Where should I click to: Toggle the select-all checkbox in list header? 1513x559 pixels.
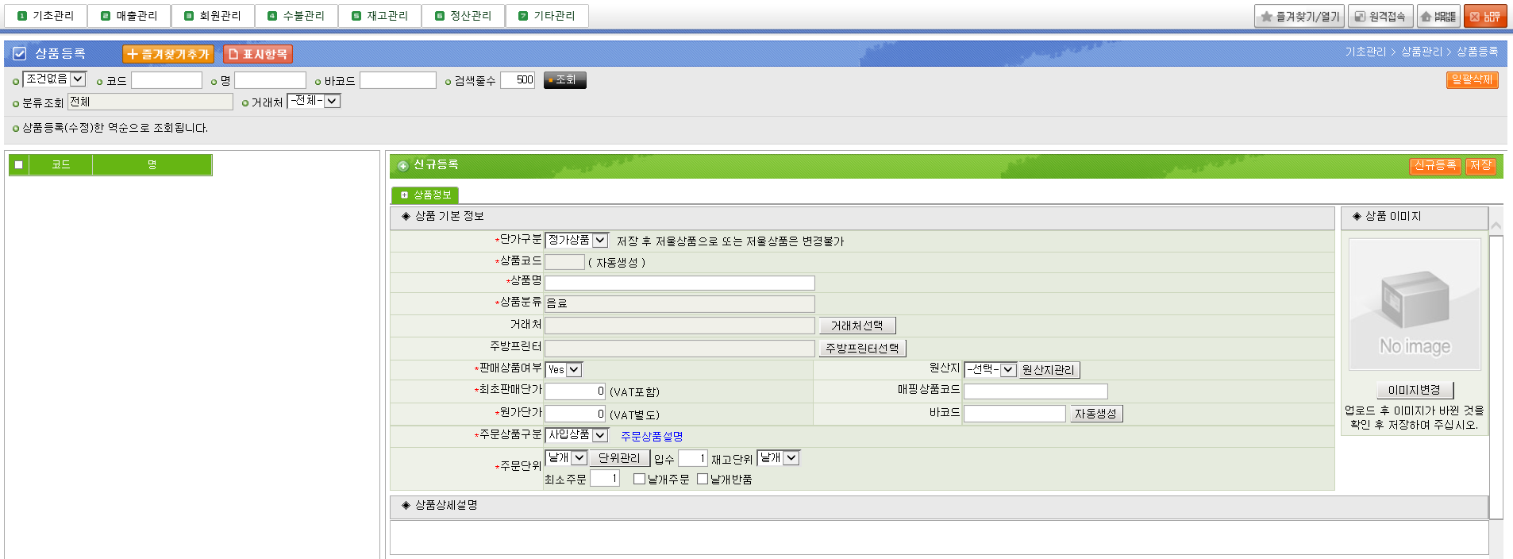[19, 165]
